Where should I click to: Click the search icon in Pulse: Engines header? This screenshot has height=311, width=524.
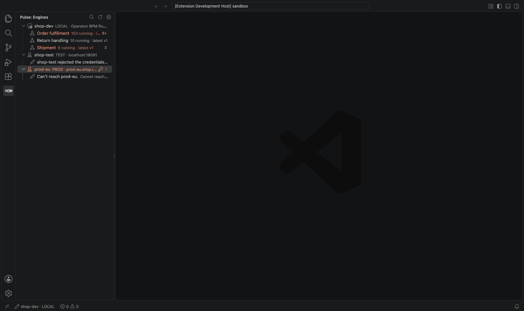pyautogui.click(x=92, y=17)
